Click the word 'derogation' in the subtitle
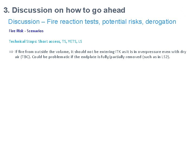Viewport: 195px width, 146px height. (x=161, y=22)
